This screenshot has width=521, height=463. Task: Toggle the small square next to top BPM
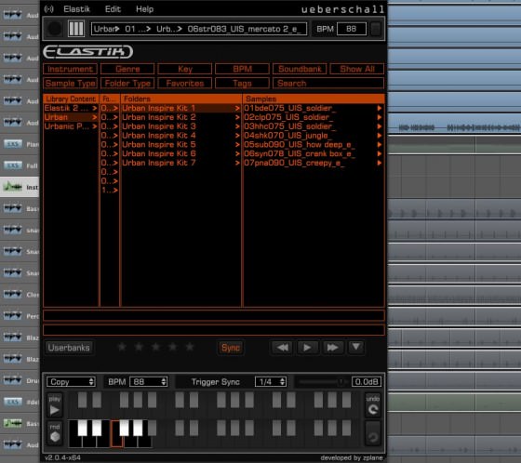point(376,29)
